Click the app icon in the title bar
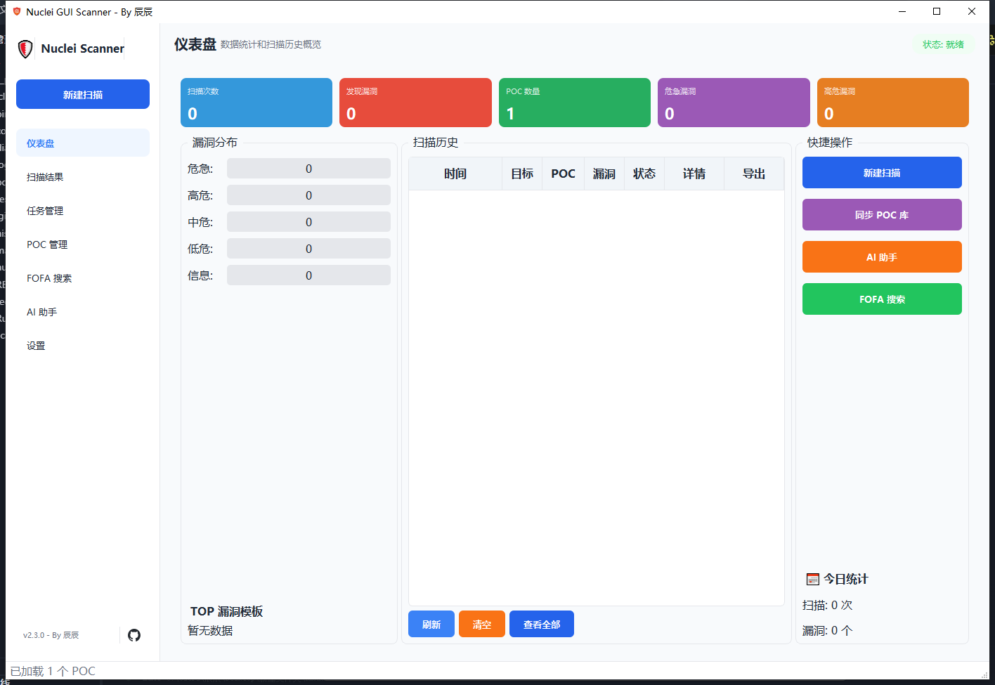Image resolution: width=995 pixels, height=685 pixels. click(15, 11)
